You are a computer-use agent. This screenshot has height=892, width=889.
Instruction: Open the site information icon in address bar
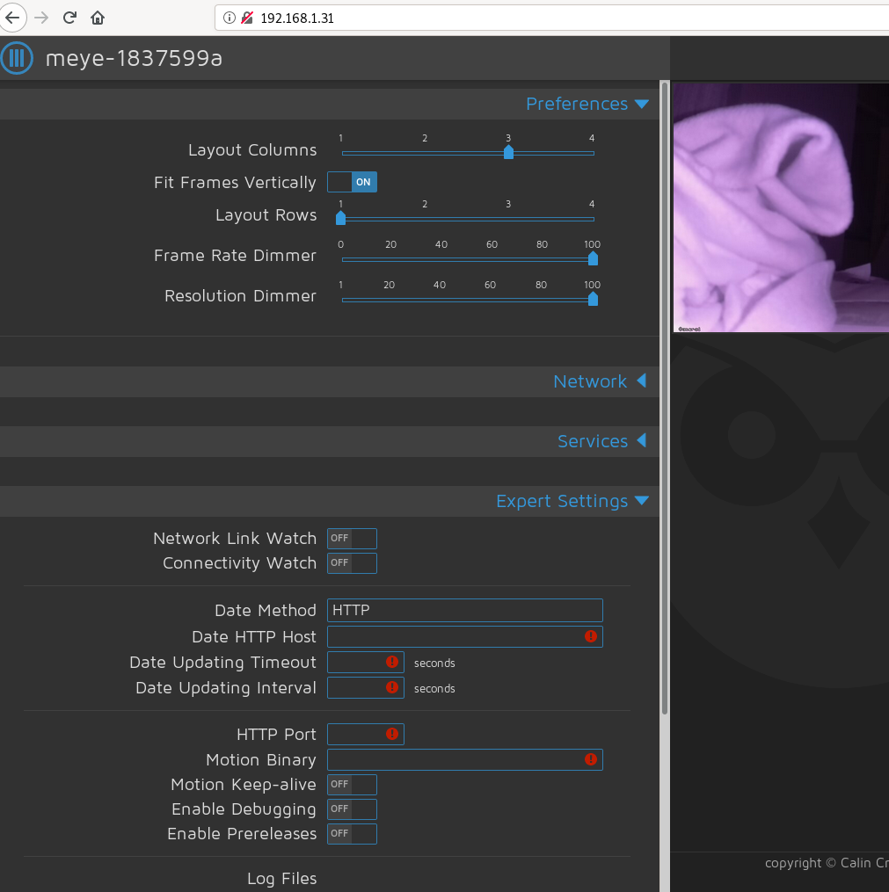pyautogui.click(x=230, y=18)
